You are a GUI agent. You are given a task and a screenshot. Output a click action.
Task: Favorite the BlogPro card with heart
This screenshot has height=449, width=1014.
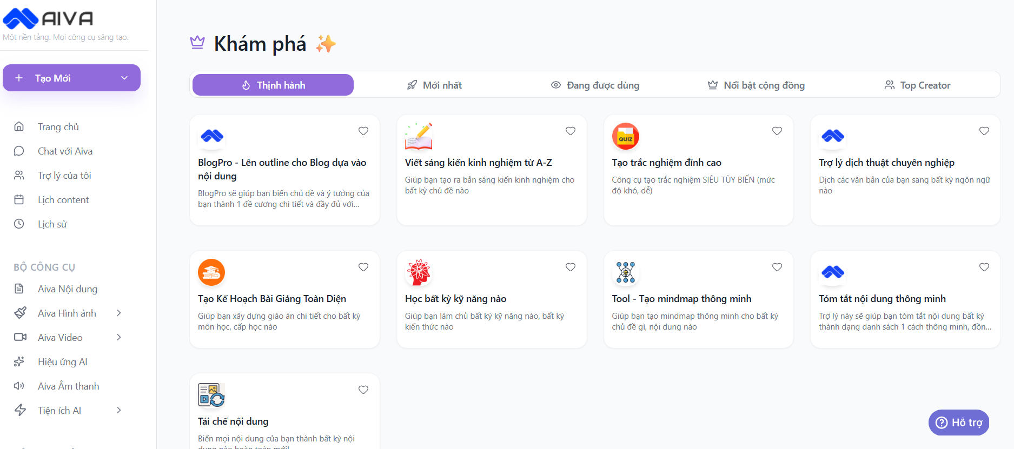pyautogui.click(x=363, y=131)
